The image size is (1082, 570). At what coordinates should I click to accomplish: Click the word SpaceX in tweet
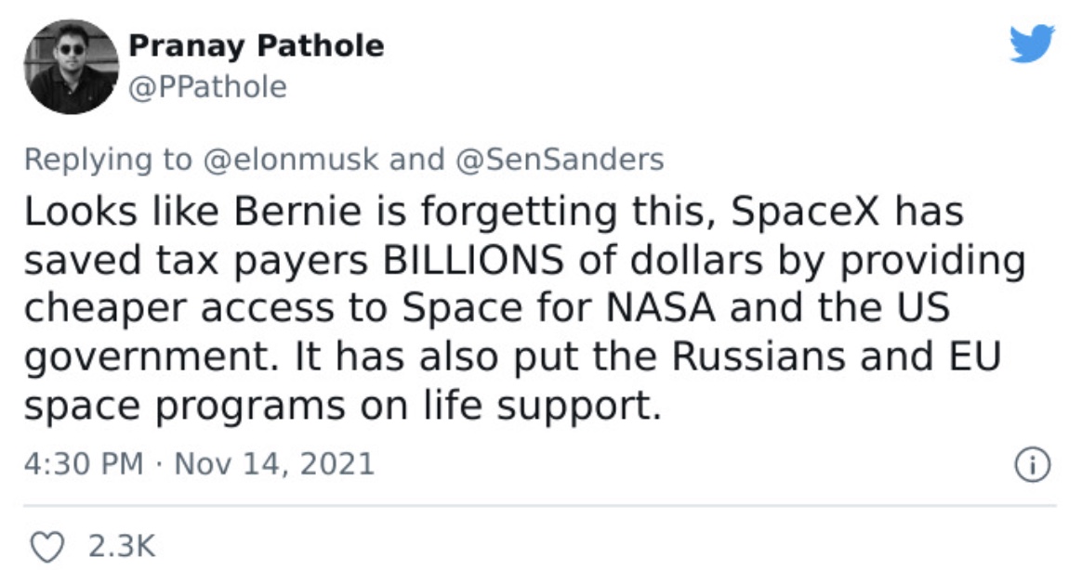point(805,213)
